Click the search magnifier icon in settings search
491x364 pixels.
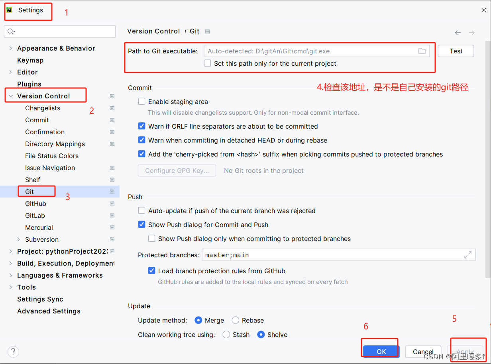tap(12, 31)
